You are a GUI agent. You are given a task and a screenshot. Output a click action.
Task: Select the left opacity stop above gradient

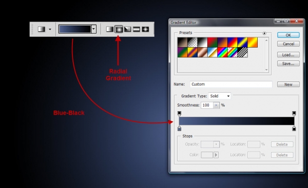pos(179,114)
